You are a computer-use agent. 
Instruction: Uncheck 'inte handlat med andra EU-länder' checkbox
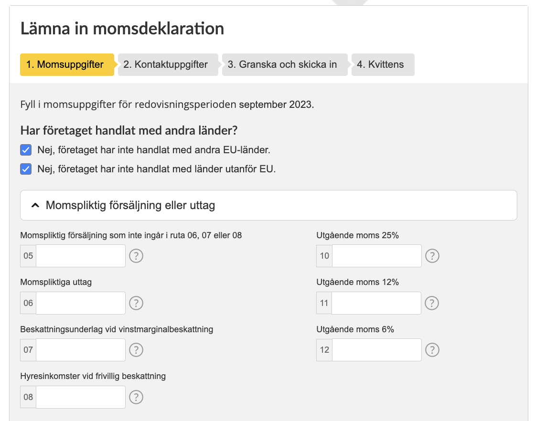coord(26,150)
